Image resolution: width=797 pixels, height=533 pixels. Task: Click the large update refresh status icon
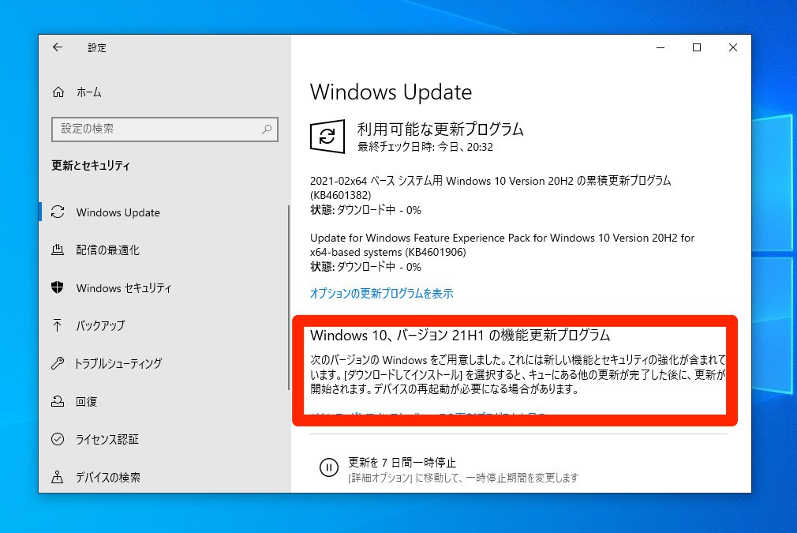pos(327,136)
